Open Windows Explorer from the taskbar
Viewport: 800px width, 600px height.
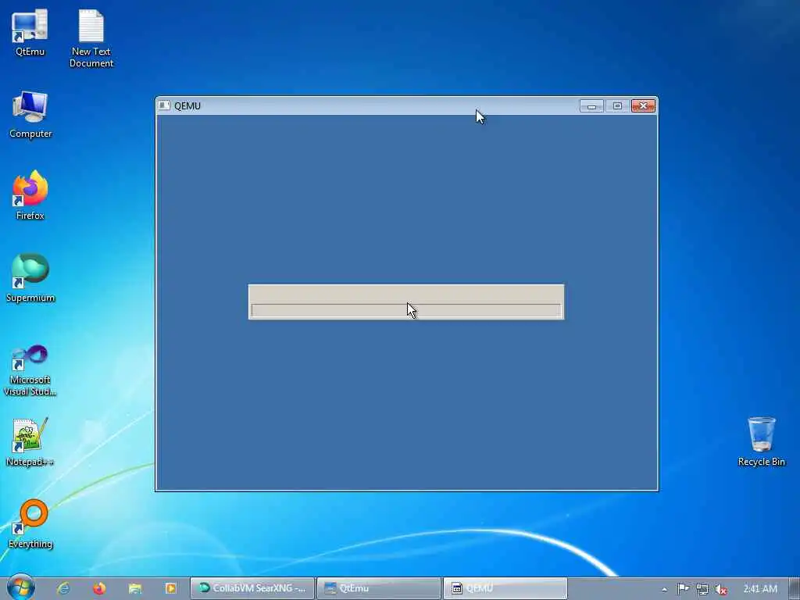click(135, 588)
